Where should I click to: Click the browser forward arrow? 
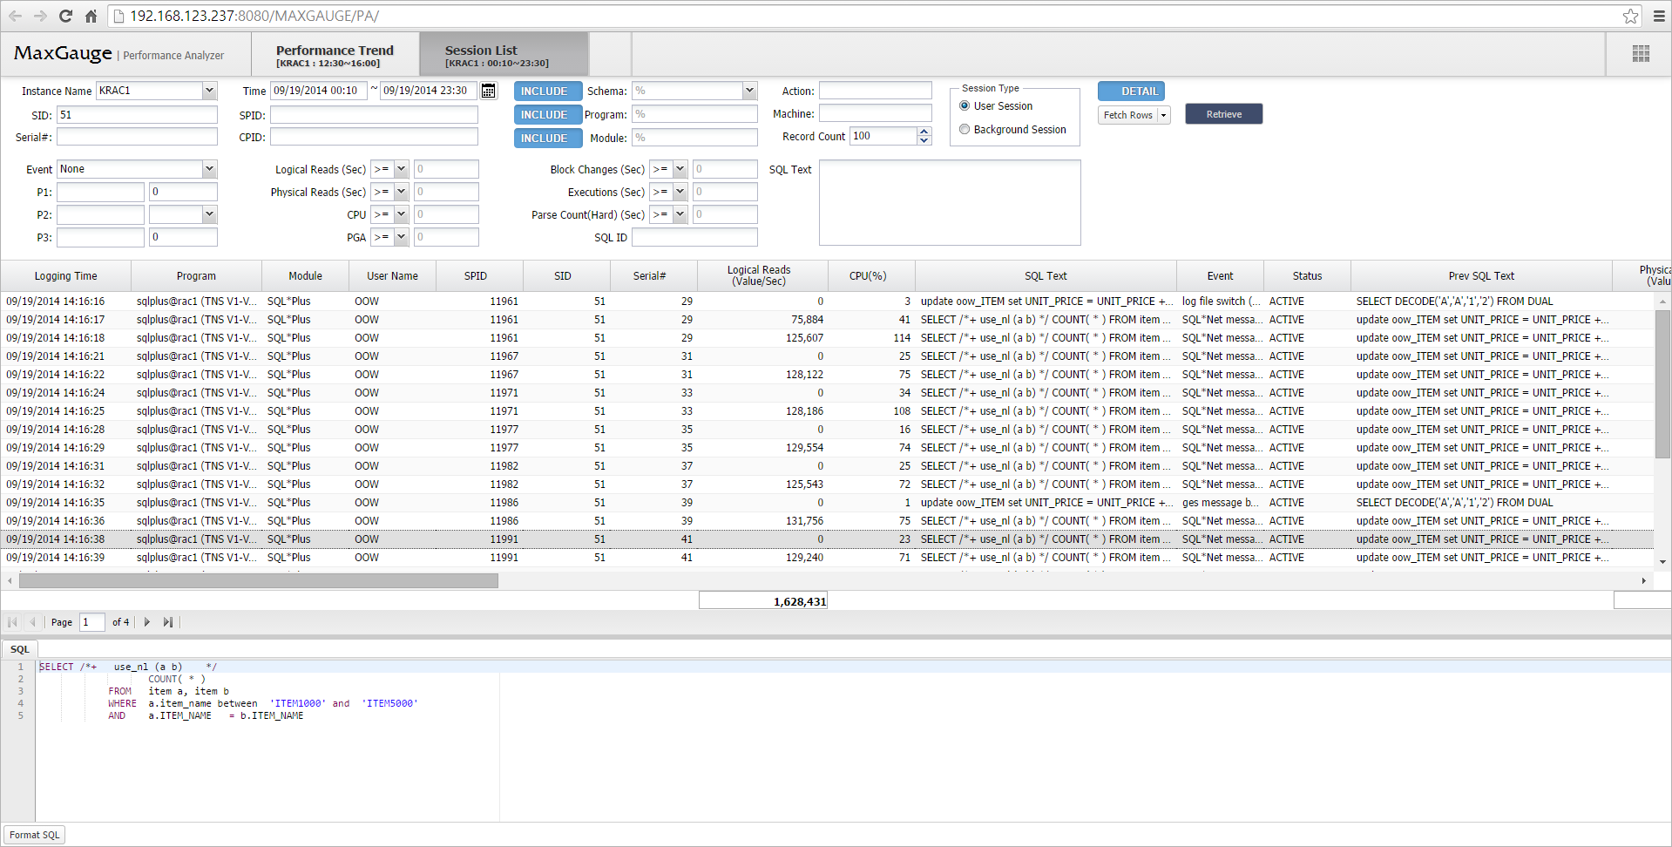(40, 16)
